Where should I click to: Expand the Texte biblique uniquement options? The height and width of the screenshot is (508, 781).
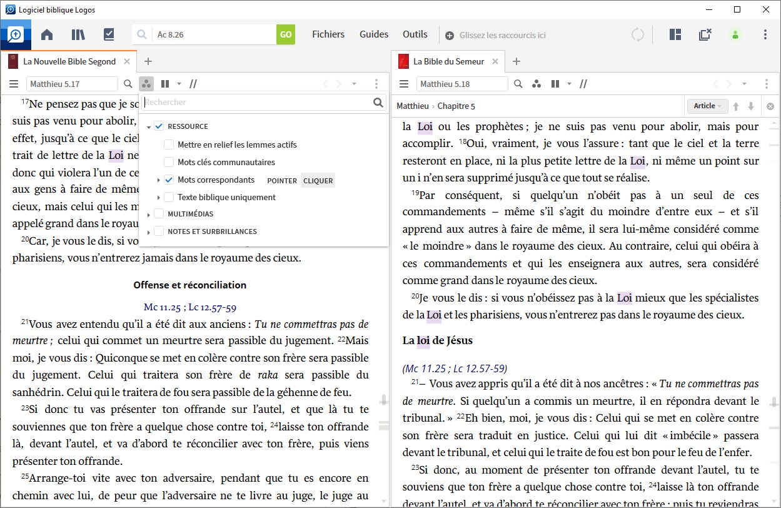tap(159, 198)
